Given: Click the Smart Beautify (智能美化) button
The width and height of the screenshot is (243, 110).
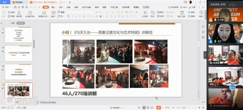Looking at the screenshot, I should pyautogui.click(x=117, y=108).
